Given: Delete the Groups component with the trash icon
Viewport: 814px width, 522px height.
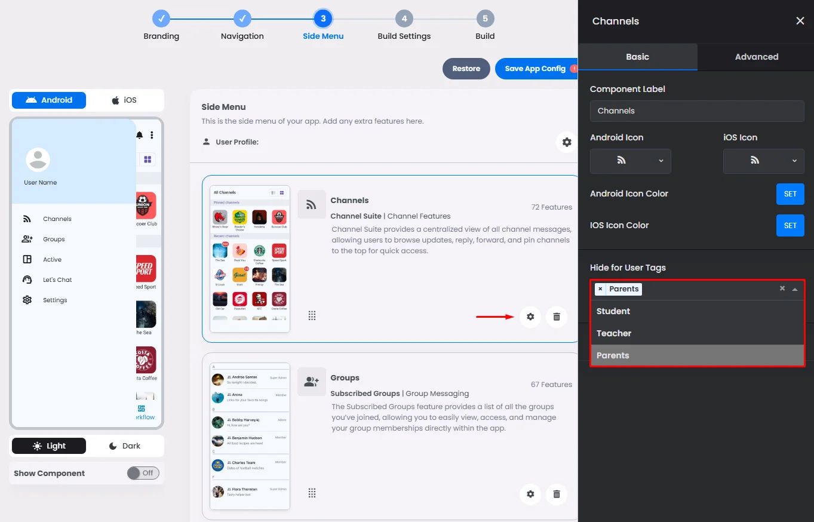Looking at the screenshot, I should [557, 494].
